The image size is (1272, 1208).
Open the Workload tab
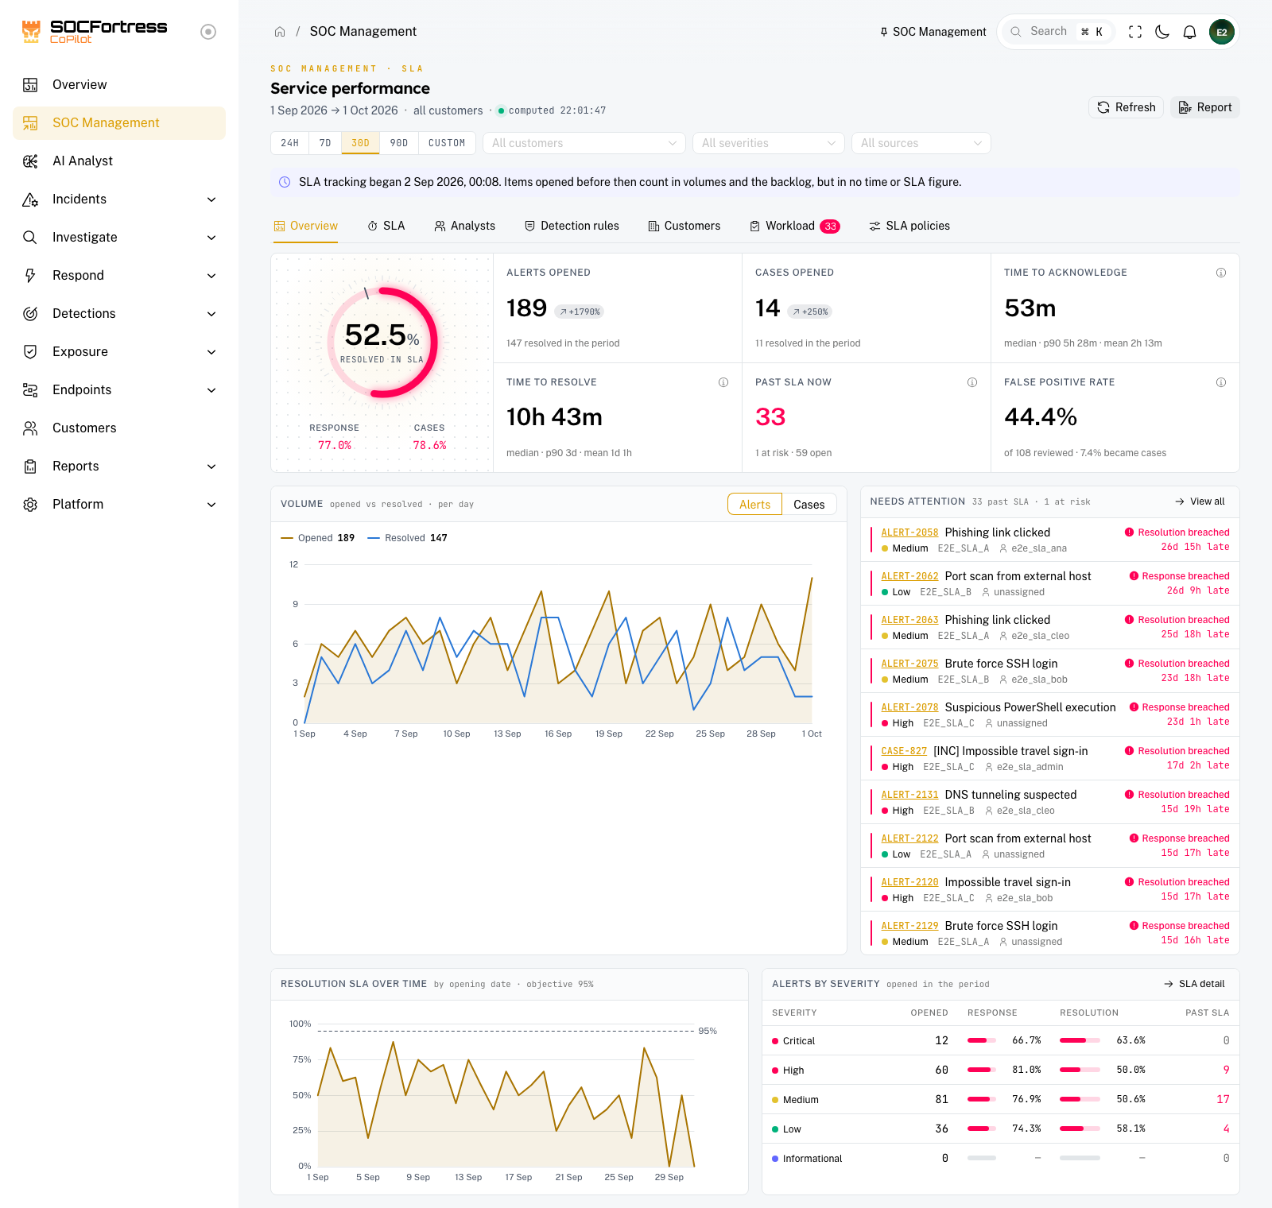pyautogui.click(x=795, y=226)
